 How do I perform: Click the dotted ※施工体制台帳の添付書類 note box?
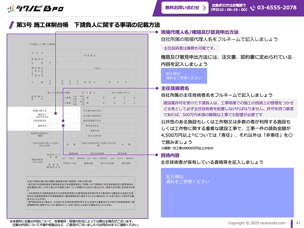[x=81, y=193]
